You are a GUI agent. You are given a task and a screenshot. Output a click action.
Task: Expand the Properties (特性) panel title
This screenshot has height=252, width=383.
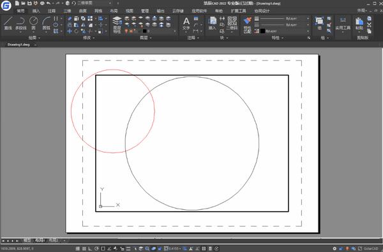click(x=278, y=38)
